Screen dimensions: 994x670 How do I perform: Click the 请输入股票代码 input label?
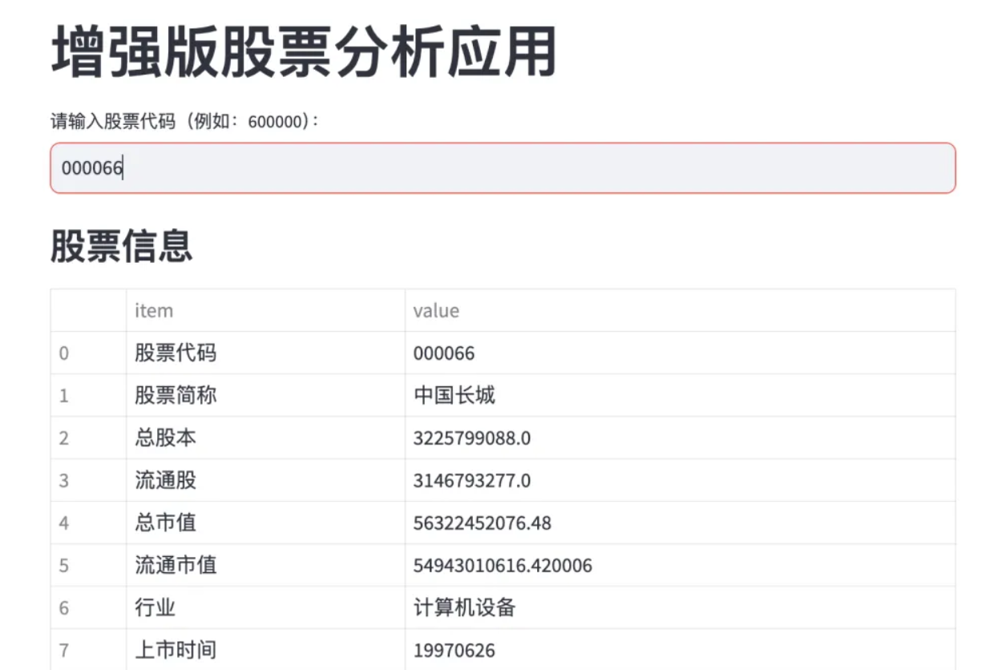tap(184, 121)
